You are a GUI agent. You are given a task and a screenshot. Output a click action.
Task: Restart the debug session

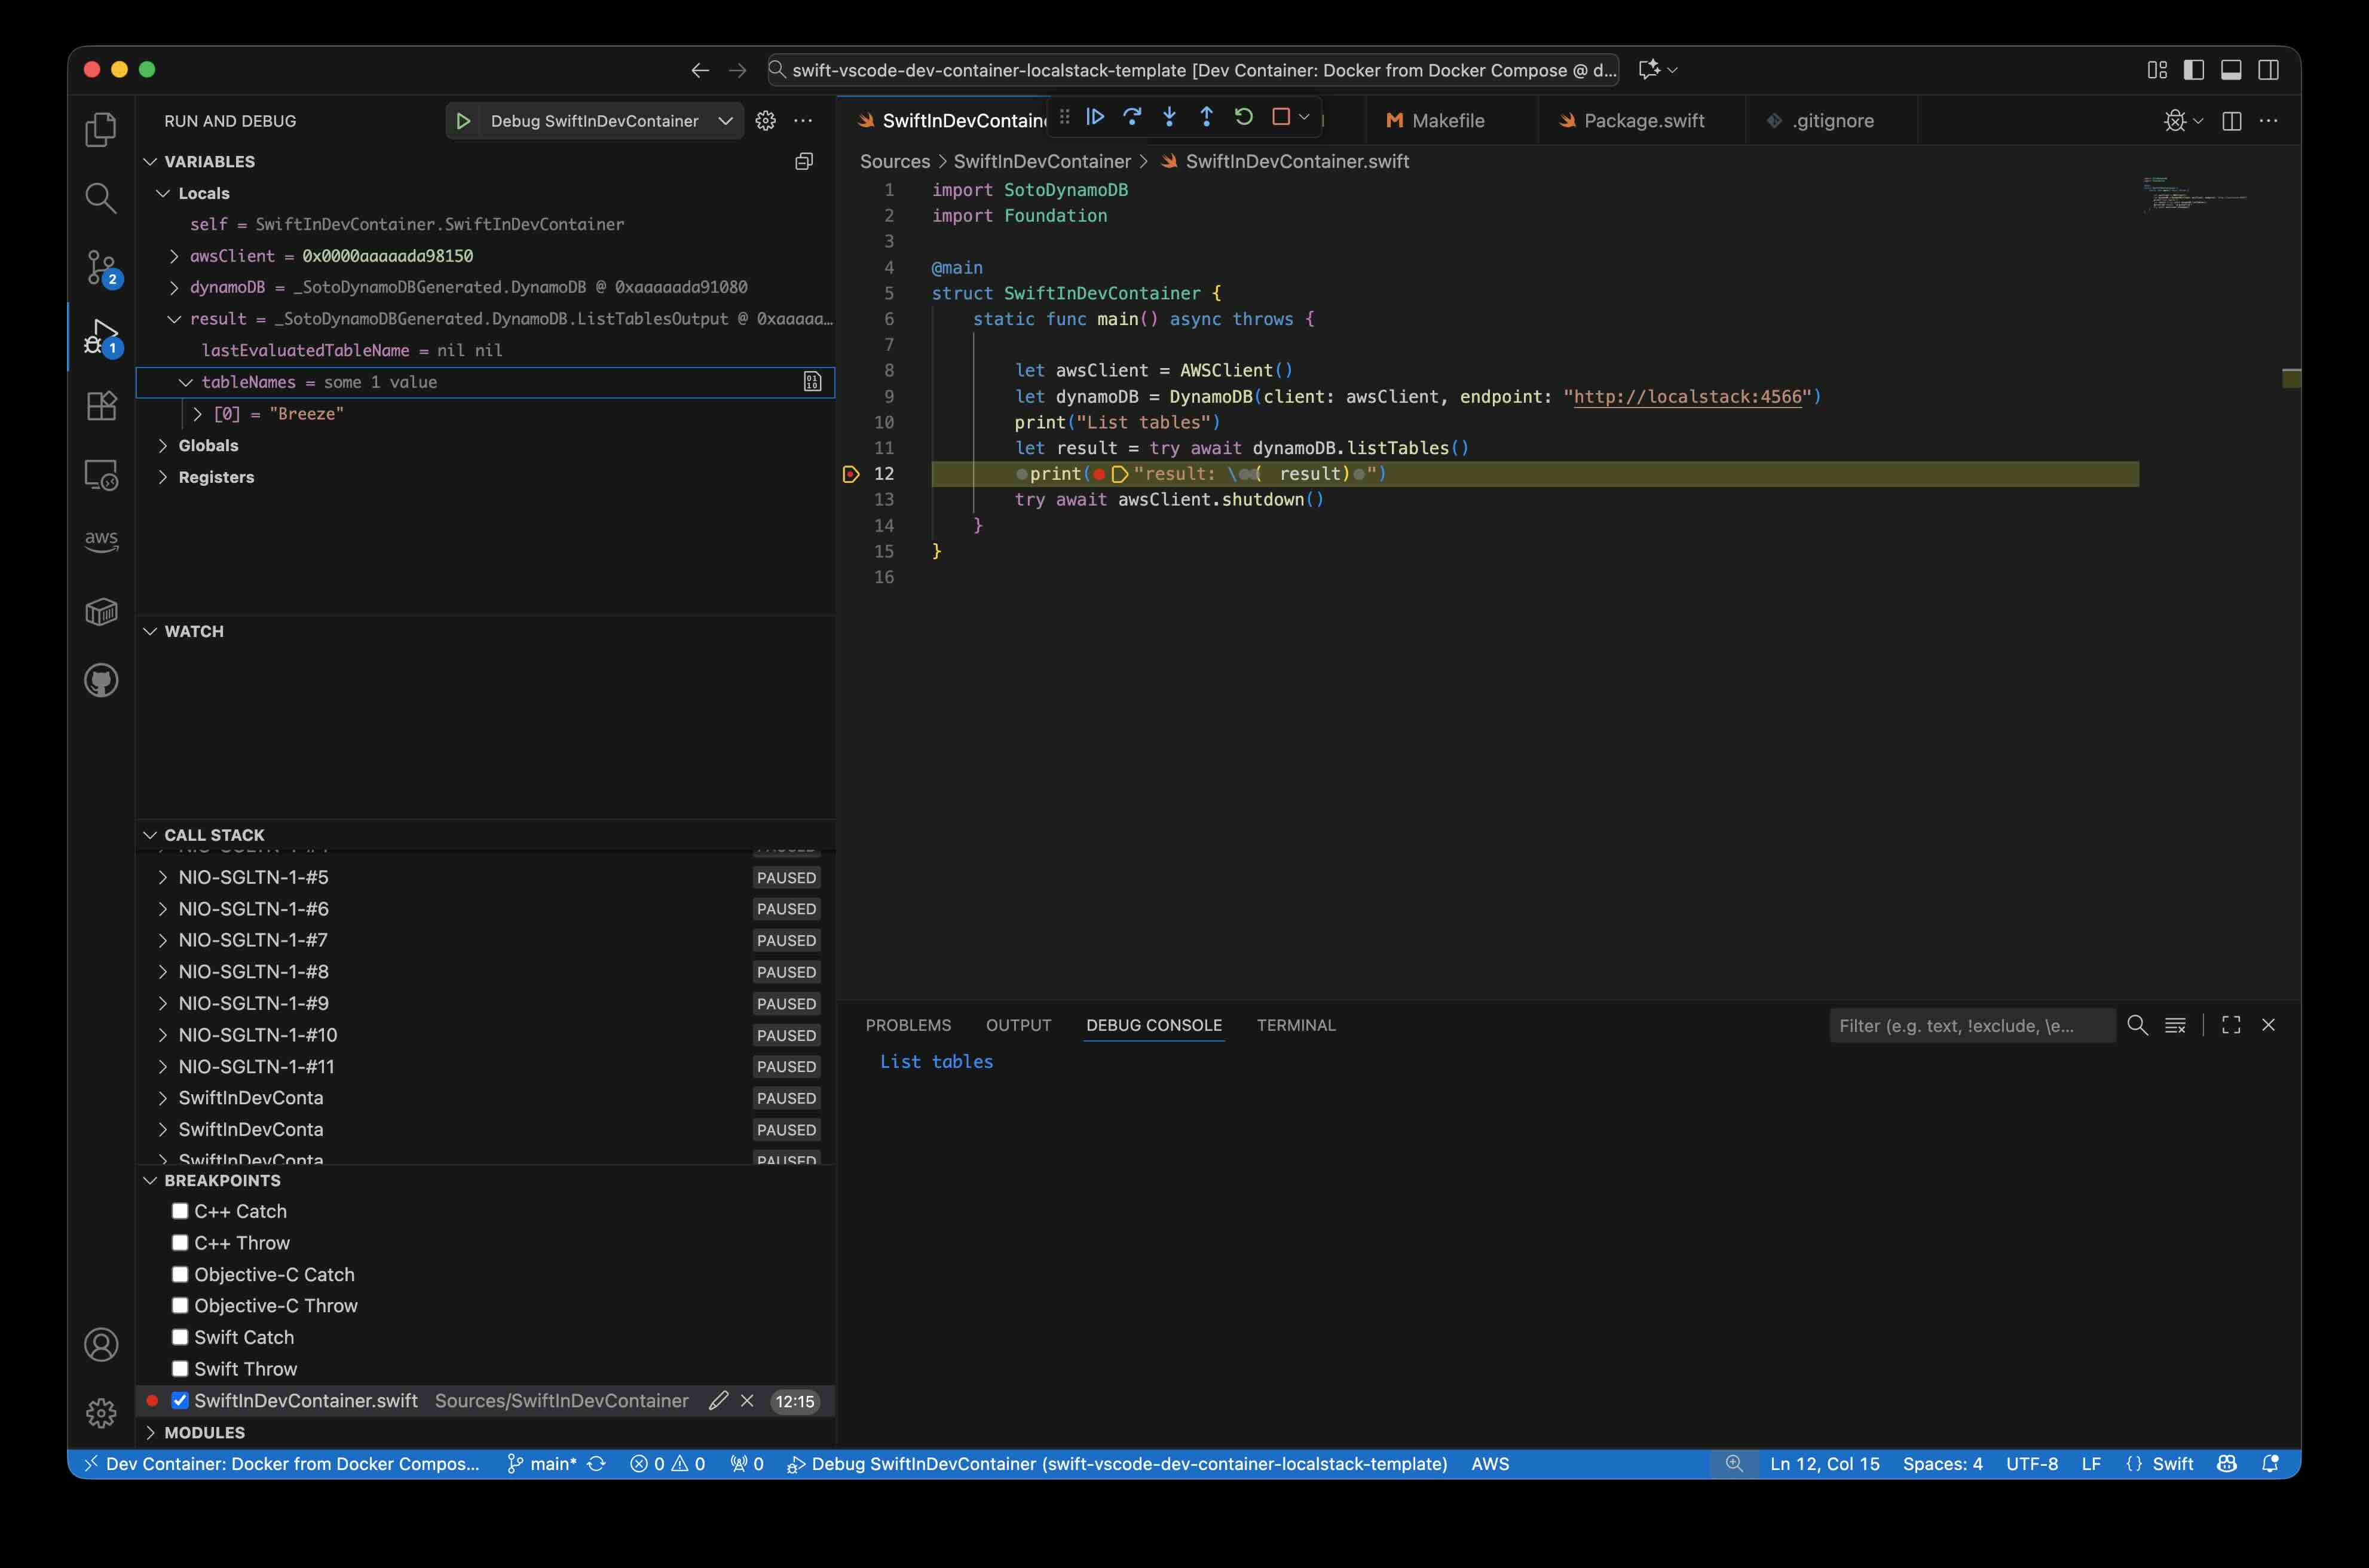click(1243, 117)
